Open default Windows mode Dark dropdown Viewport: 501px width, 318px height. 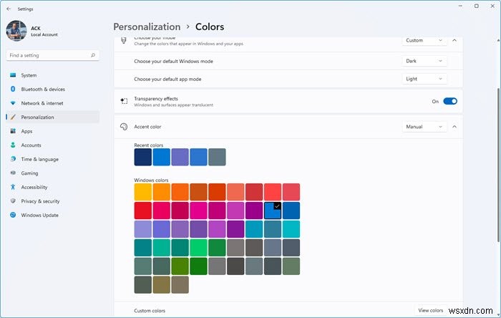(x=424, y=61)
